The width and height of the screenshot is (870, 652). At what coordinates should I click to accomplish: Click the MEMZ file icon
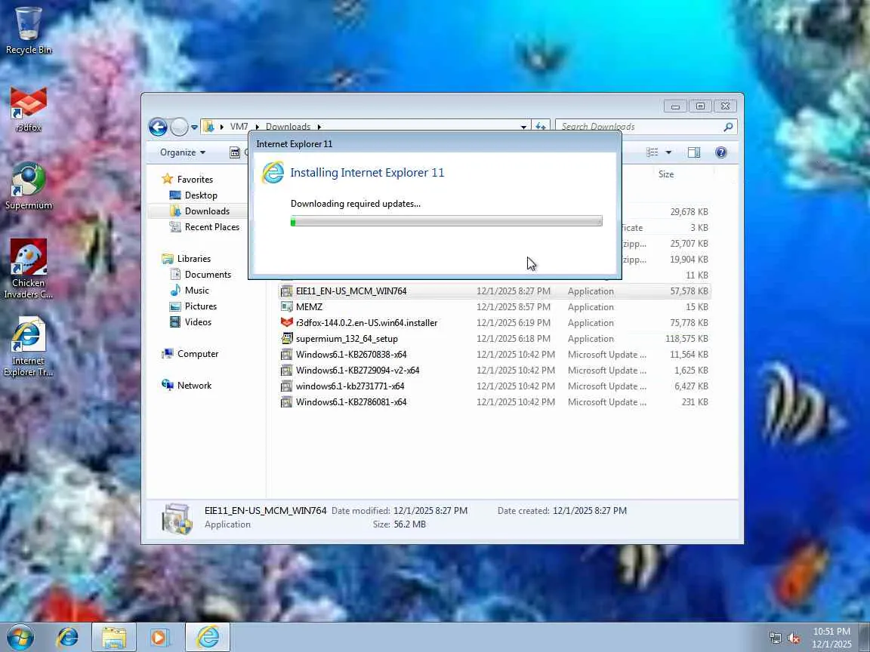tap(286, 306)
